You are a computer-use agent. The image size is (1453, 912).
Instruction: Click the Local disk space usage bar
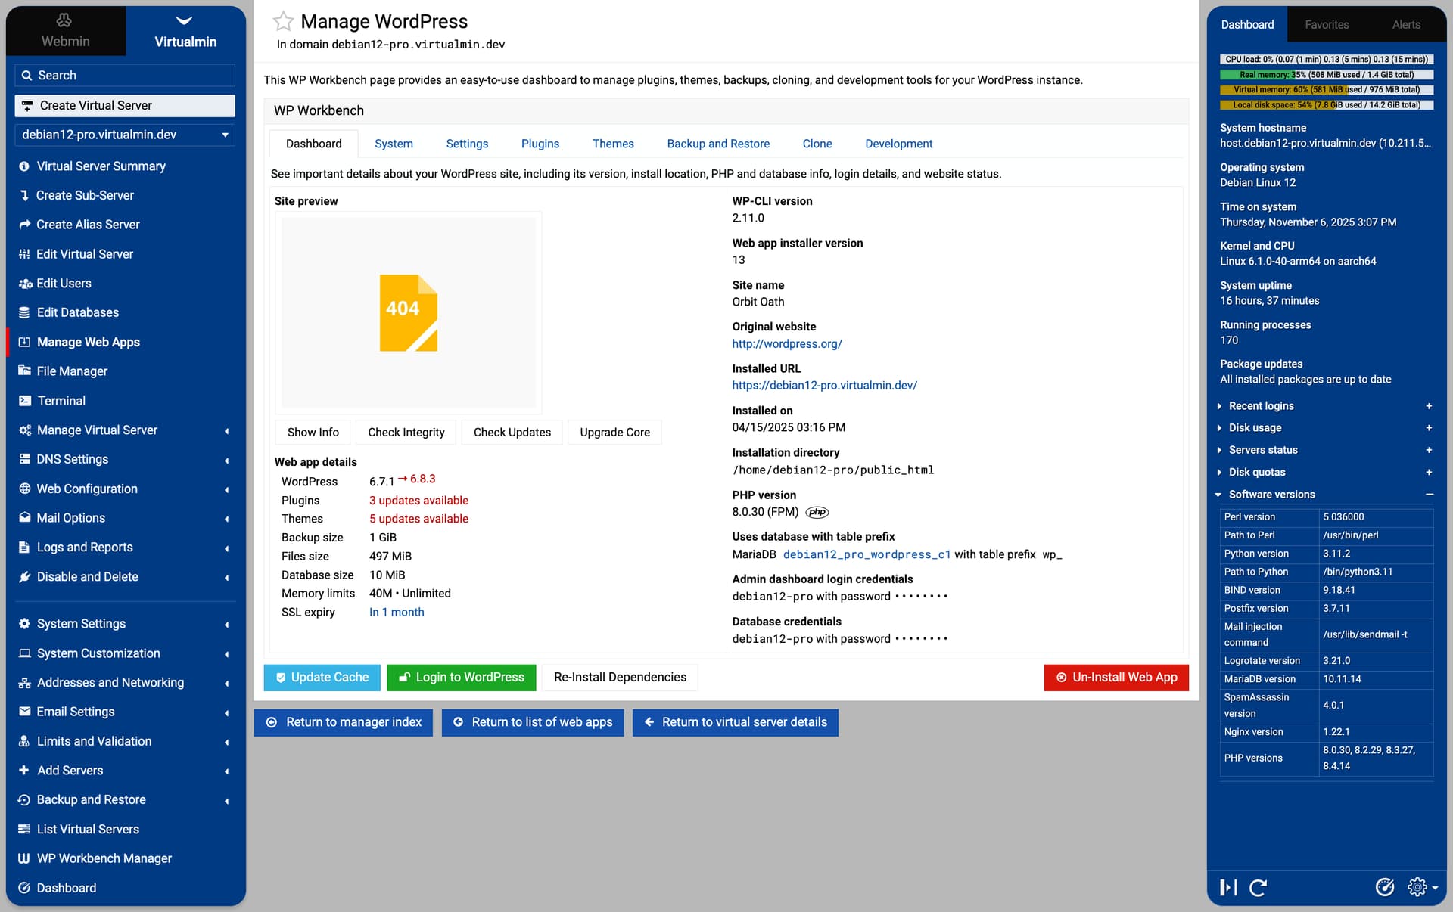coord(1326,105)
